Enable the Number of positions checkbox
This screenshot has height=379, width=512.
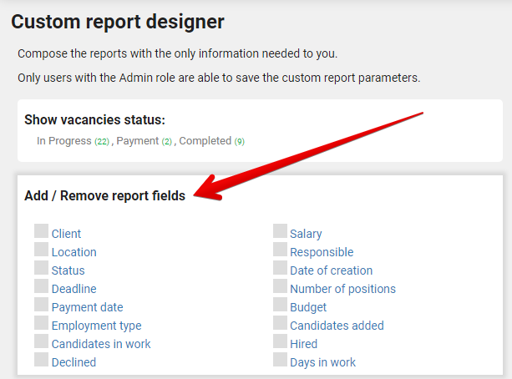tap(280, 286)
